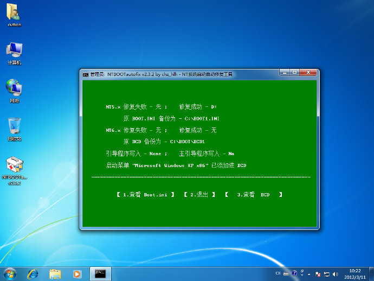This screenshot has width=374, height=281.
Task: Click the keyboard input method tray icon
Action: [286, 273]
